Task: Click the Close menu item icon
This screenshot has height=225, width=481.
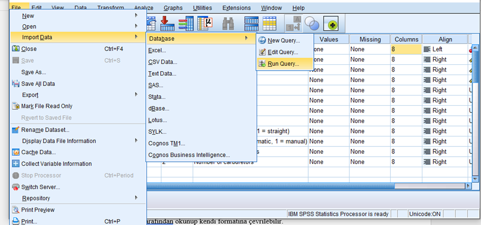Action: 16,48
